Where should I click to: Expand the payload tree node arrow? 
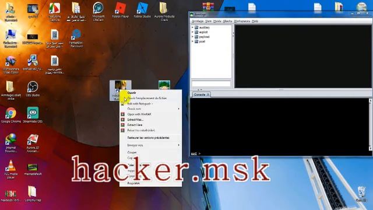[193, 37]
